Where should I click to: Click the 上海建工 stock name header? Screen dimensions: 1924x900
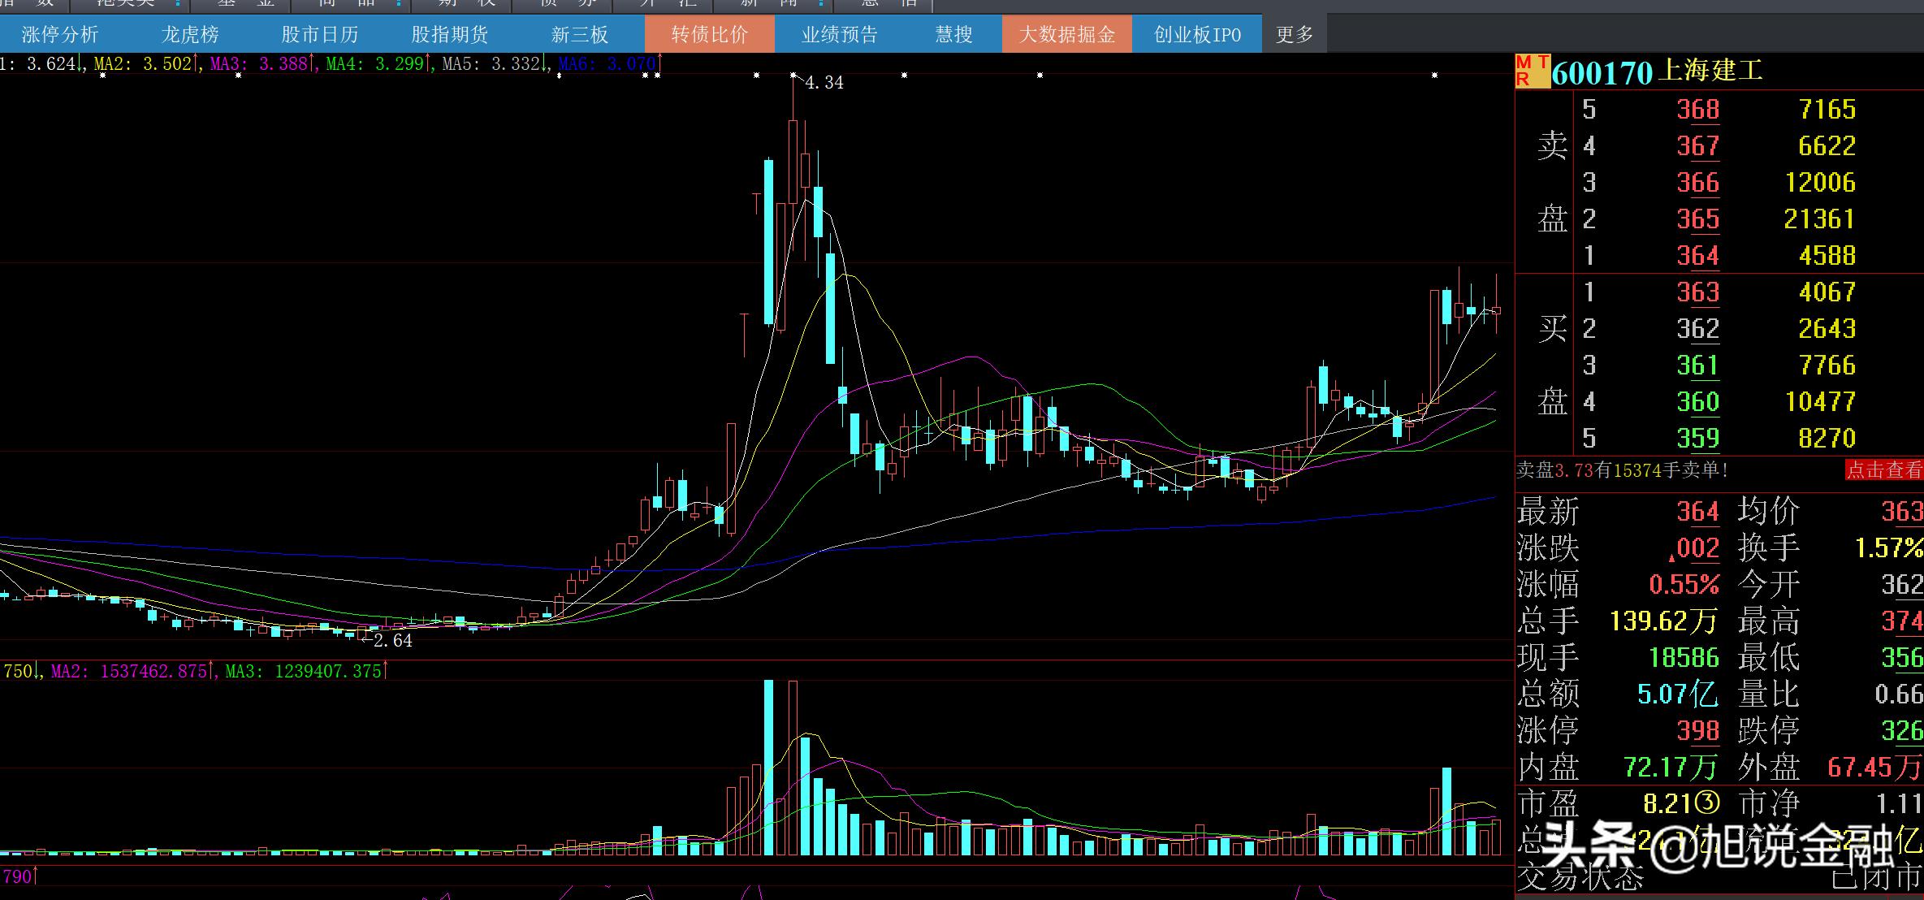(1710, 71)
